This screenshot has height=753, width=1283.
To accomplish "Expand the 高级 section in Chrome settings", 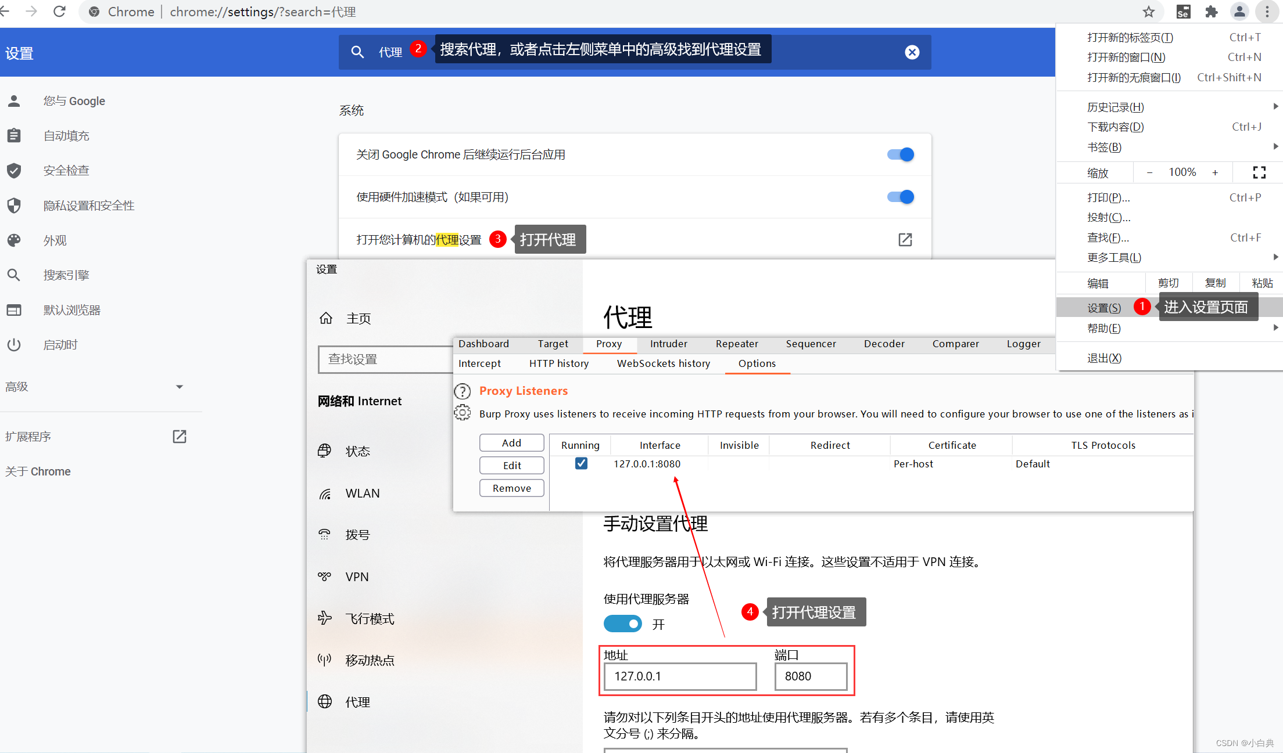I will click(179, 386).
